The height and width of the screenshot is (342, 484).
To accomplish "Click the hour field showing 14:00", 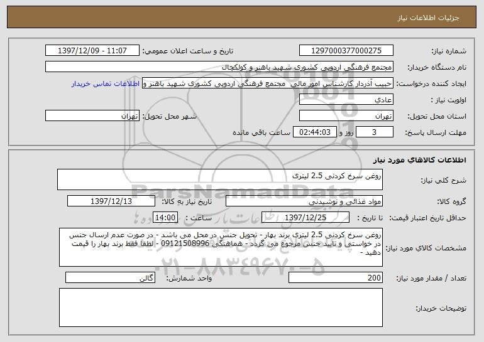I will click(x=165, y=218).
